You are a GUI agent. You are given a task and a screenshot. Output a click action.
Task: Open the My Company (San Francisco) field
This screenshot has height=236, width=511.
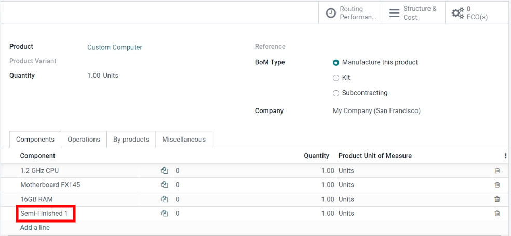[x=376, y=110]
